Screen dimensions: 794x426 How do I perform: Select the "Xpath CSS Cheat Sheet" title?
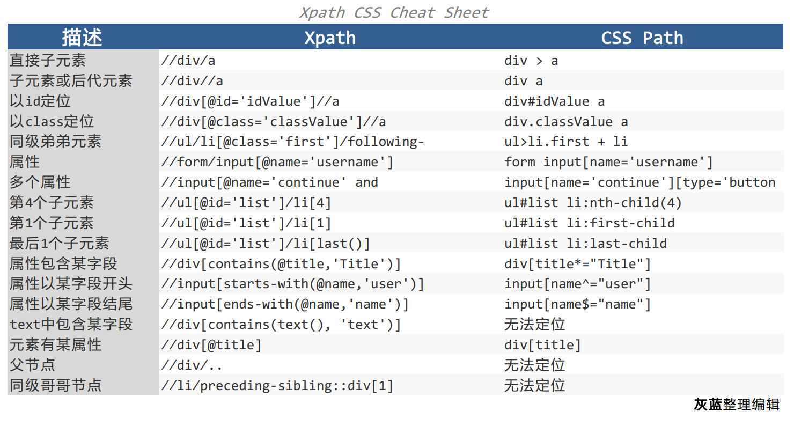click(394, 12)
